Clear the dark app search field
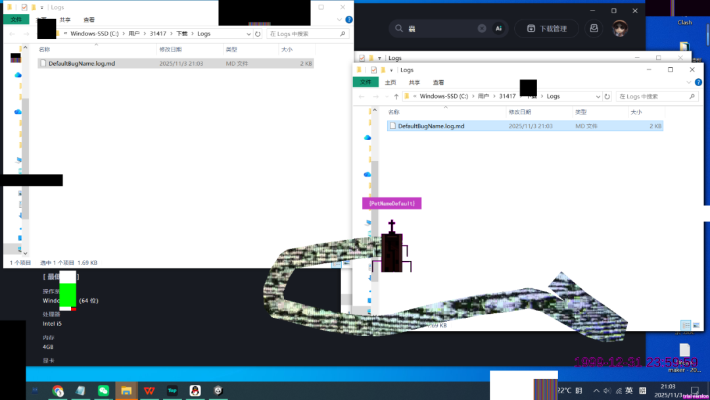The height and width of the screenshot is (400, 710). pyautogui.click(x=482, y=28)
